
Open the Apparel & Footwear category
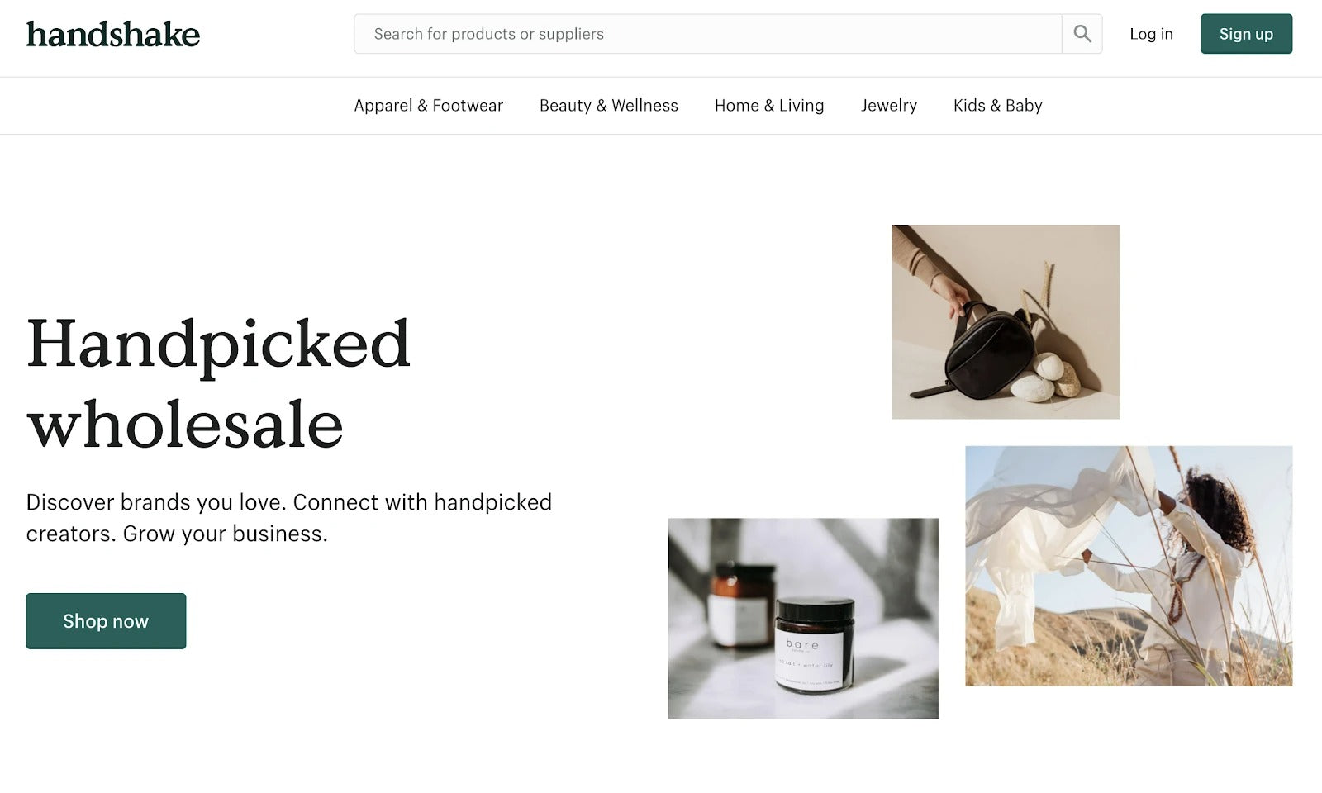pos(428,106)
